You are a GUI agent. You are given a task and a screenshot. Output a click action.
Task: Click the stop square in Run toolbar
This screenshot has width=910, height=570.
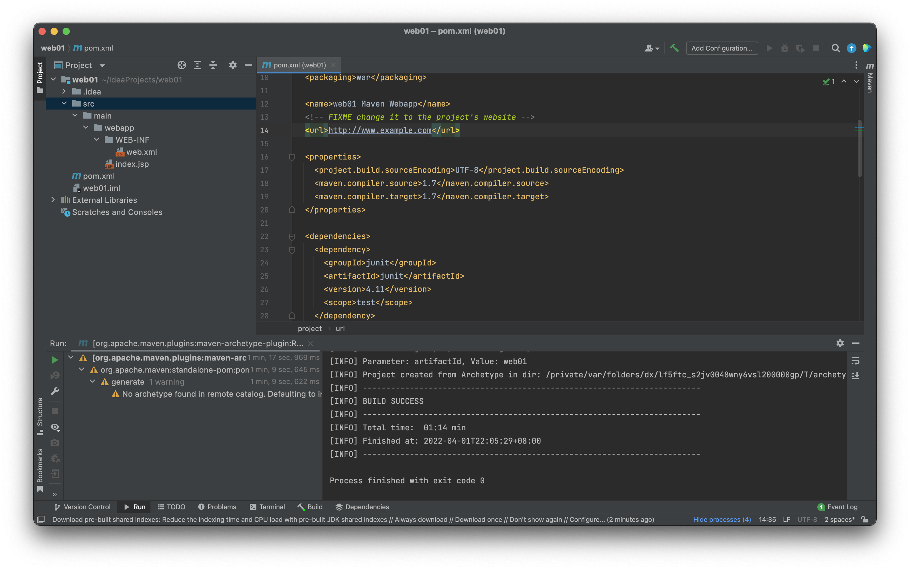[x=55, y=411]
